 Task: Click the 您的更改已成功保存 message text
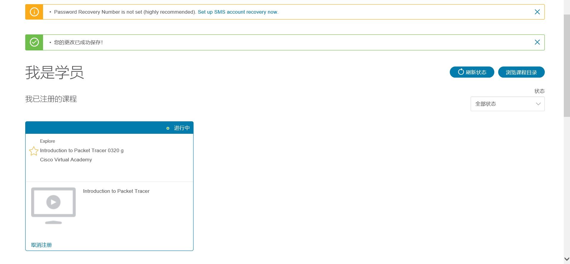coord(78,42)
